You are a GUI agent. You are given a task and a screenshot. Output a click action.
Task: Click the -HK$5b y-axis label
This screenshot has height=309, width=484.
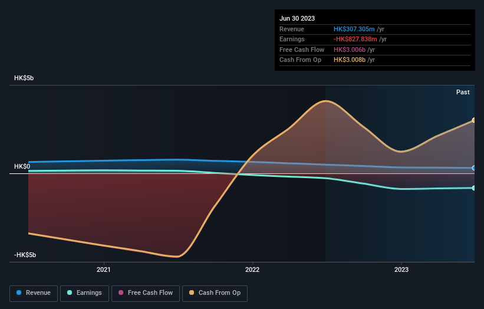(x=25, y=255)
